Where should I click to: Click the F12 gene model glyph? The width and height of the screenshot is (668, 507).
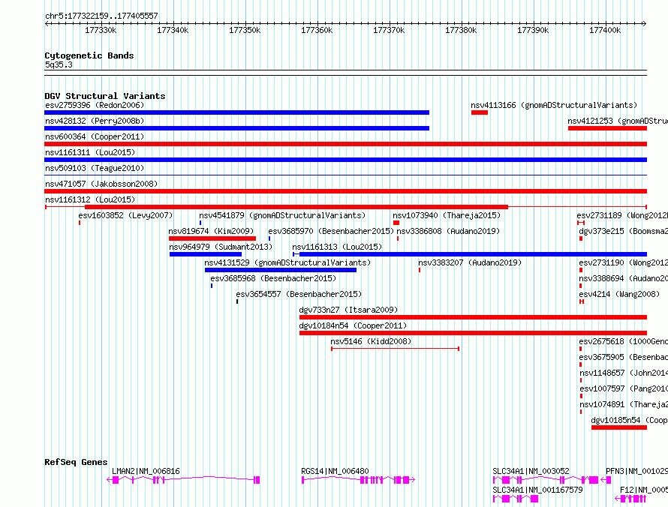(x=631, y=499)
